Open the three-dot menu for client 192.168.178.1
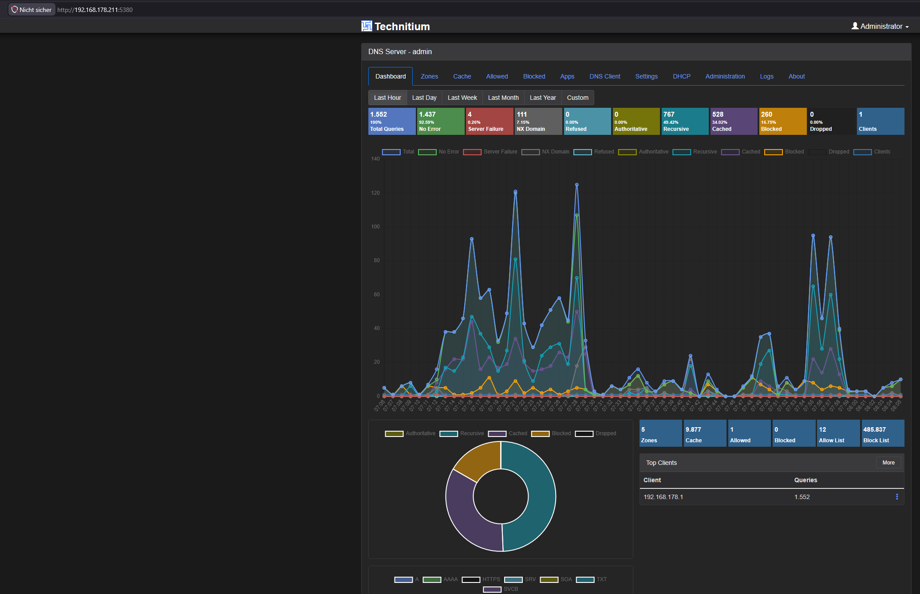The width and height of the screenshot is (920, 594). pos(897,497)
